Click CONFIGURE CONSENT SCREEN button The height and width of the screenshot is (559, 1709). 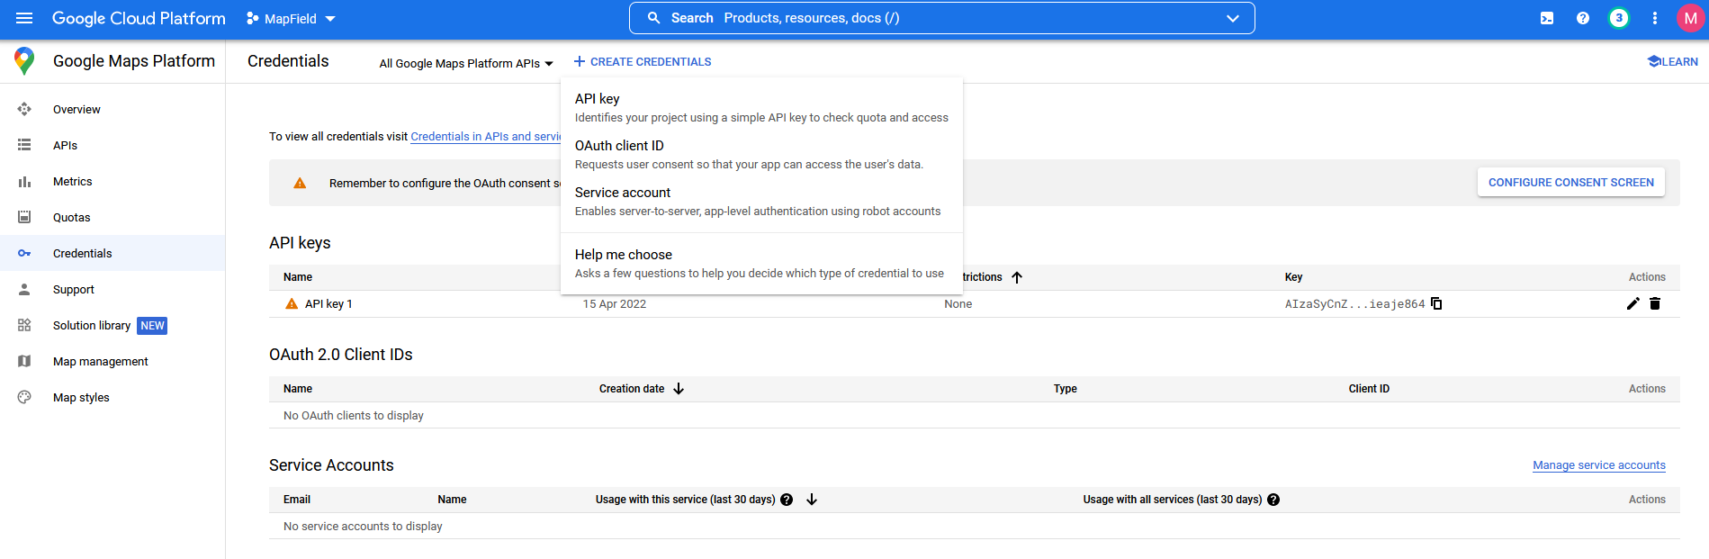pos(1571,183)
